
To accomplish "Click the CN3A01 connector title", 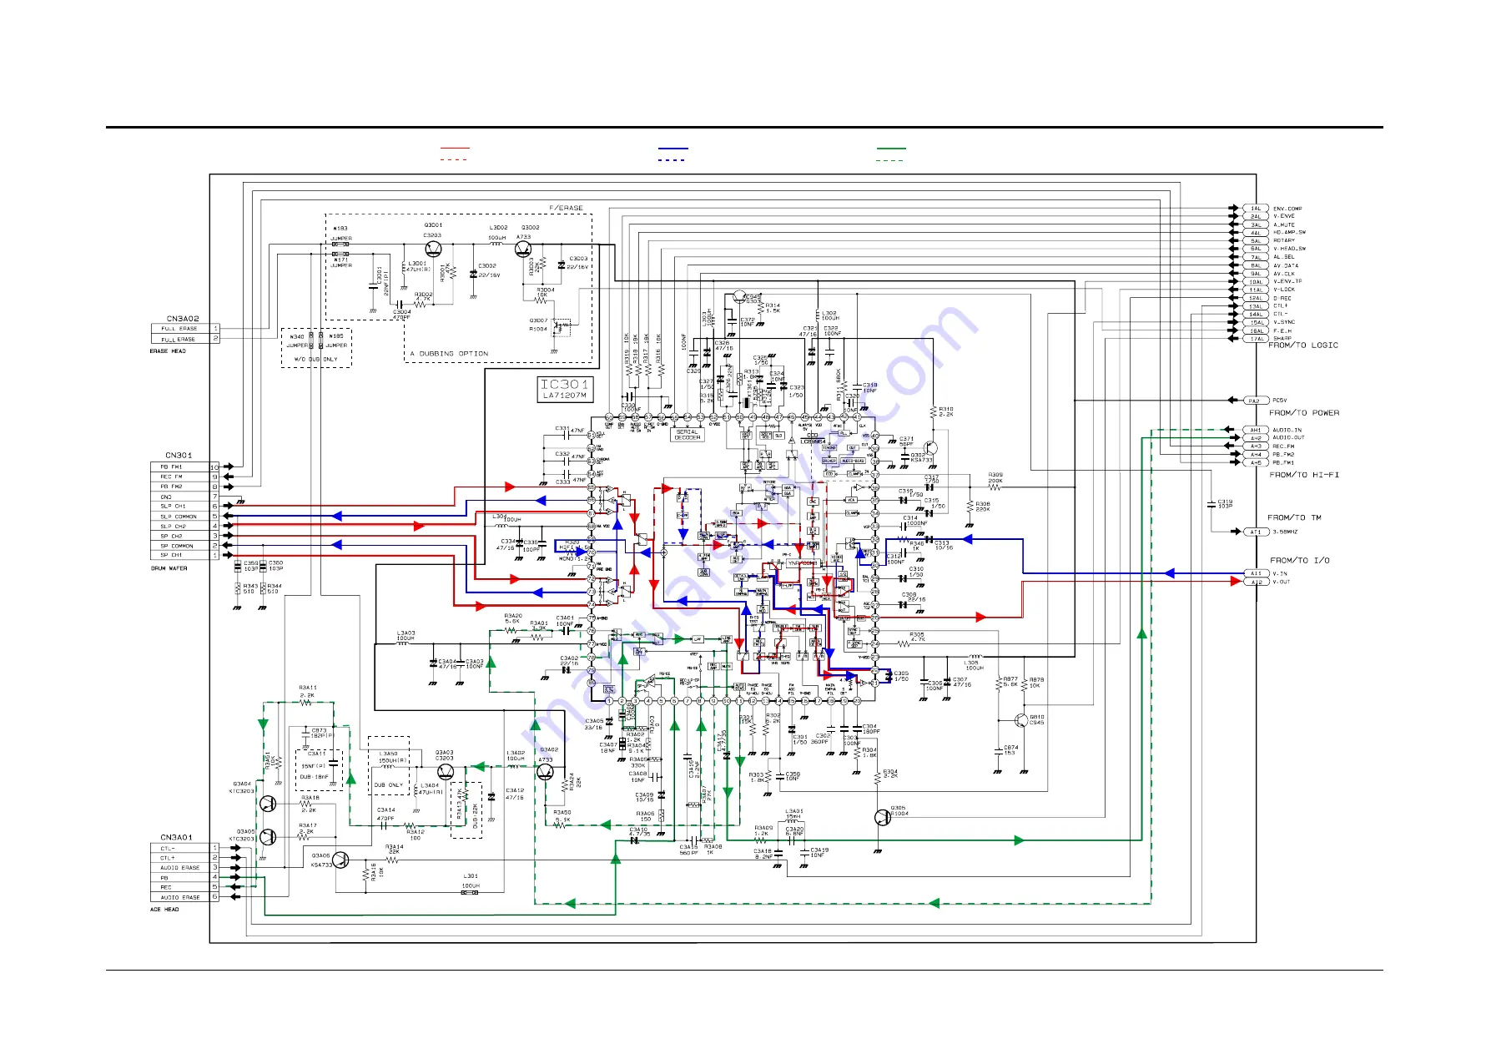I will click(x=176, y=837).
